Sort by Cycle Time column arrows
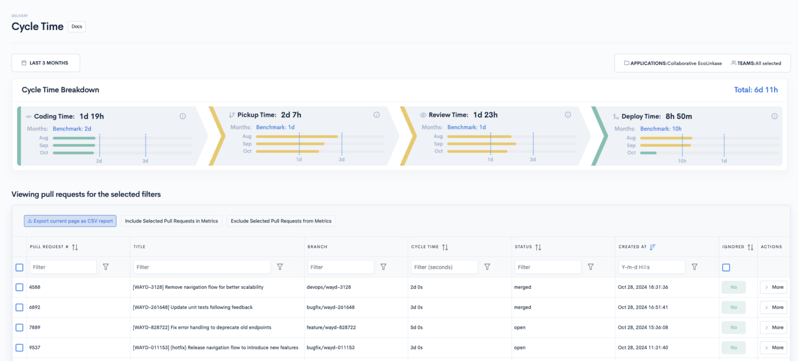This screenshot has width=798, height=361. coord(445,247)
